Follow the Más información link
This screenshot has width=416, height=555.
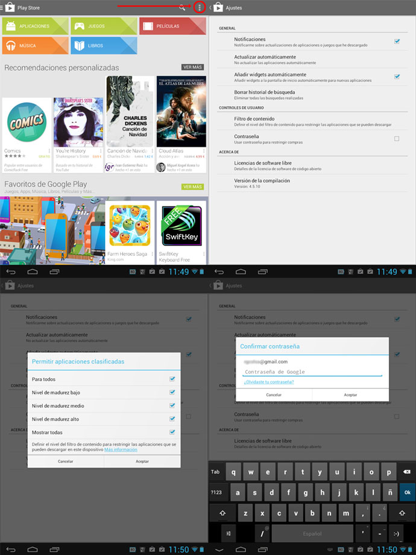[x=121, y=449]
